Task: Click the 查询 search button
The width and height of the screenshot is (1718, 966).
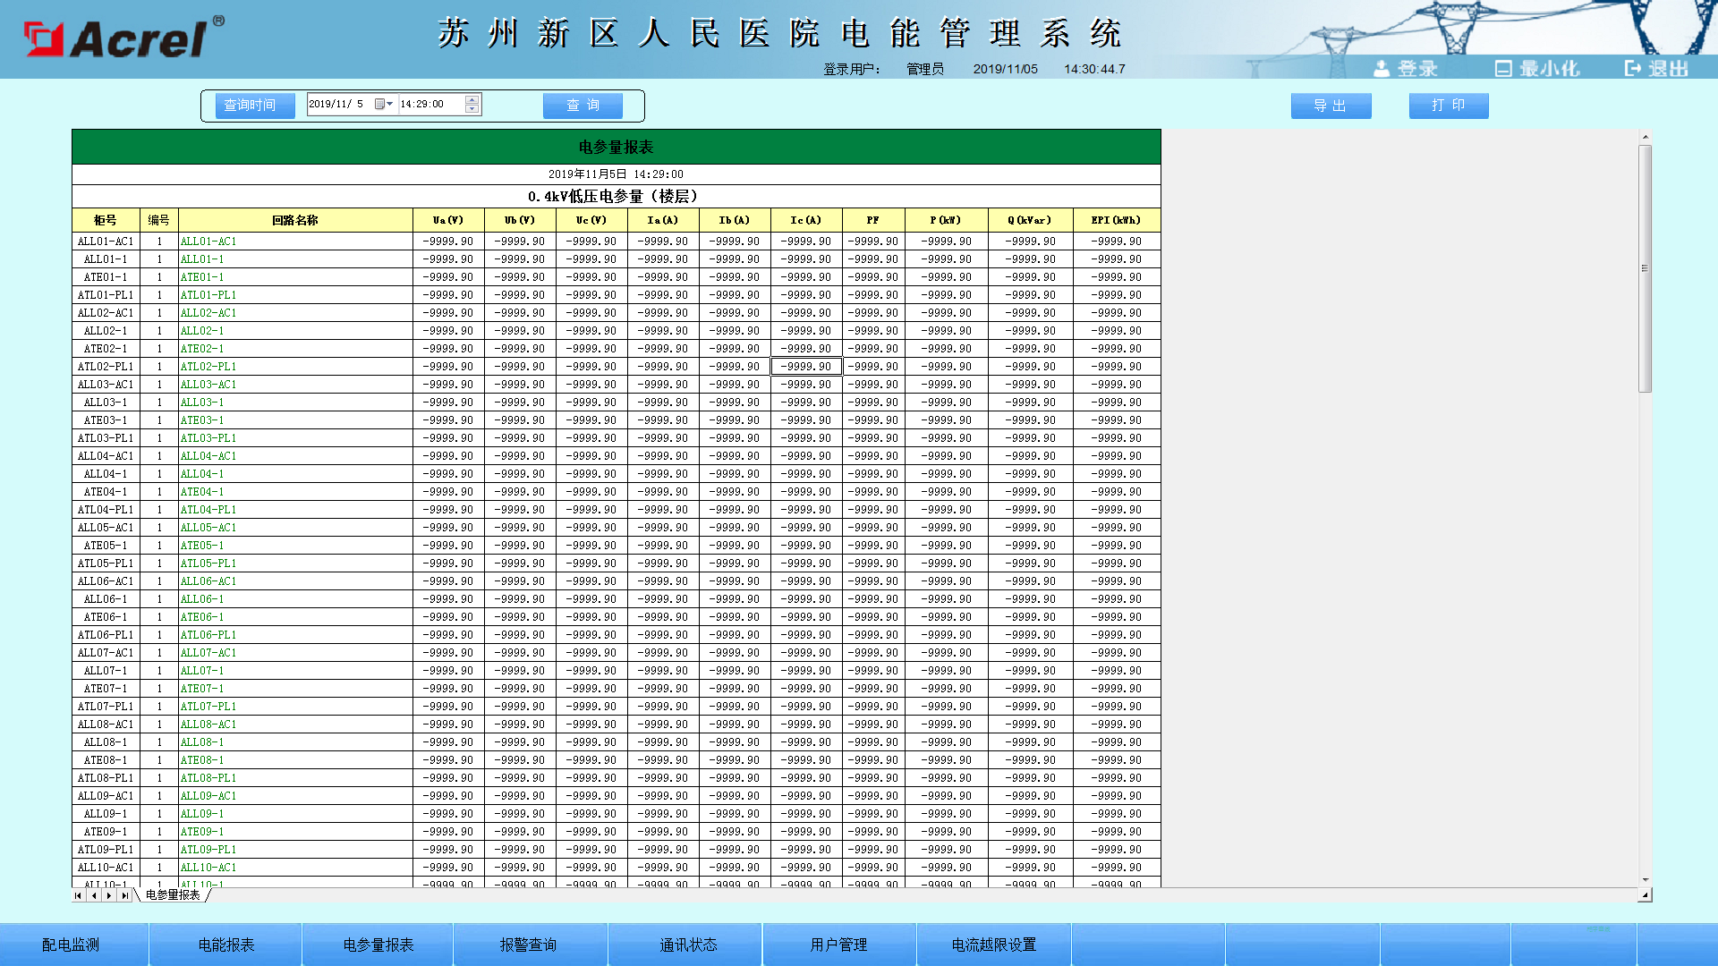Action: pos(583,106)
